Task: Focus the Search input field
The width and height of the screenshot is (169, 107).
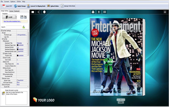Action: [14, 27]
